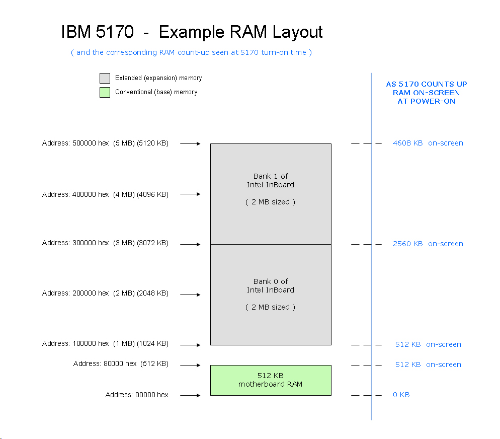Click the arrow next to Address 100000 hex
500x439 pixels.
(190, 345)
